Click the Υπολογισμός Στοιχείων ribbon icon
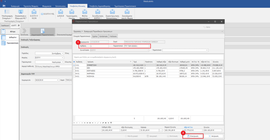270x140 pixels. pyautogui.click(x=7, y=12)
